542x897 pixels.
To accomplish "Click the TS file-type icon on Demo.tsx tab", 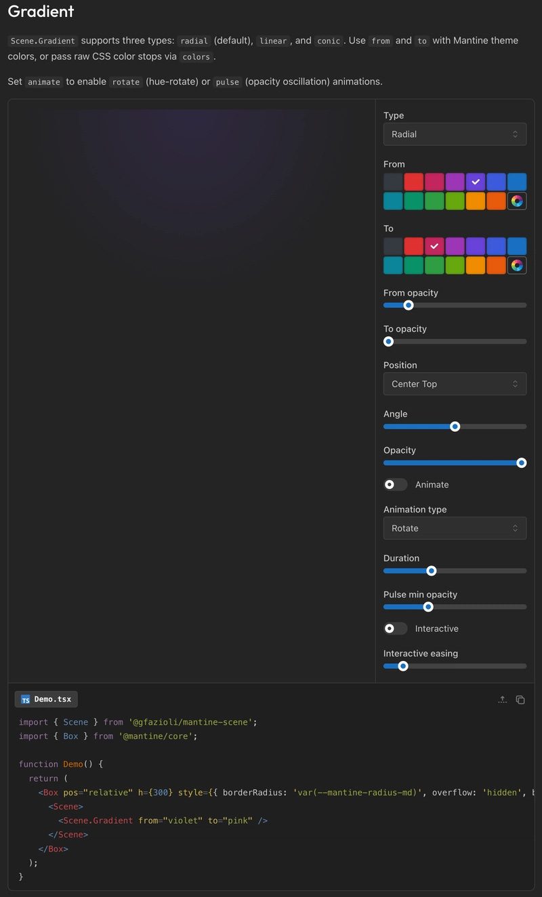I will 26,698.
